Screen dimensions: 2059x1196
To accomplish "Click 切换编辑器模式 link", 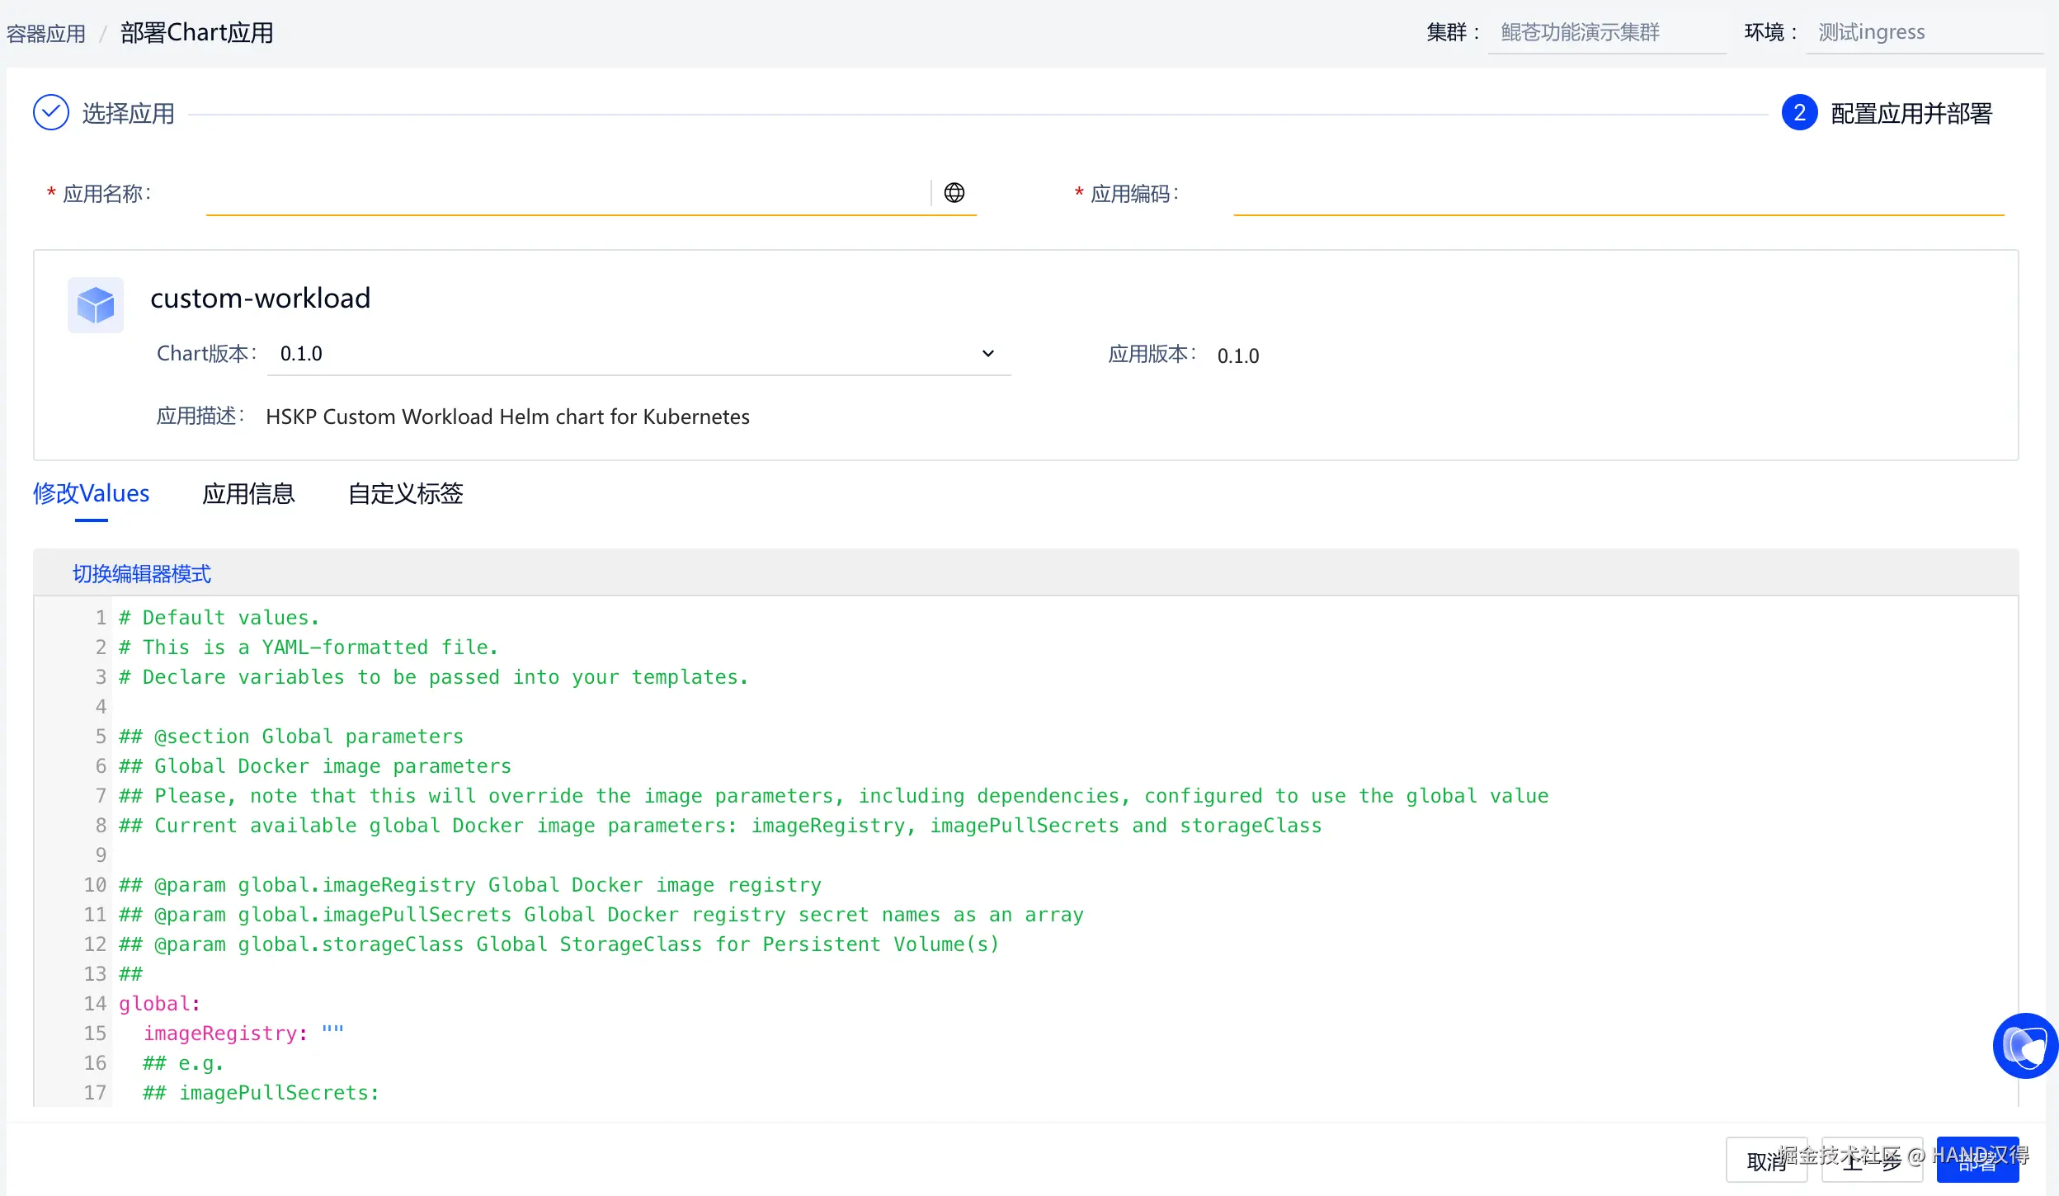I will 142,573.
